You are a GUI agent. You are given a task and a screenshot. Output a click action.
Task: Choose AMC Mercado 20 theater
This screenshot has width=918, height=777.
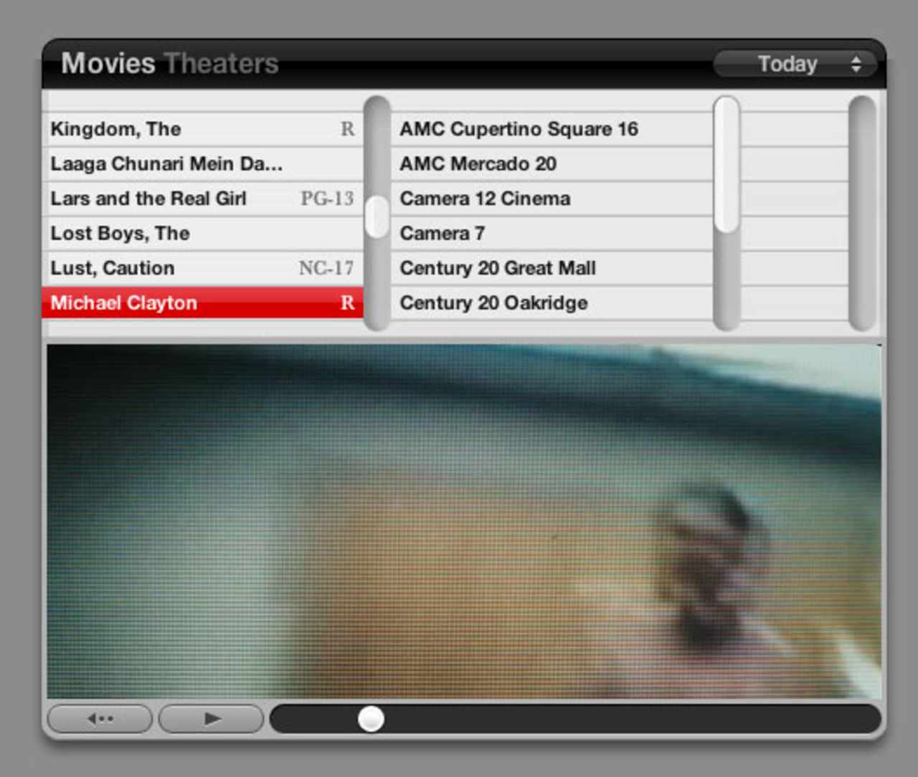coord(478,164)
